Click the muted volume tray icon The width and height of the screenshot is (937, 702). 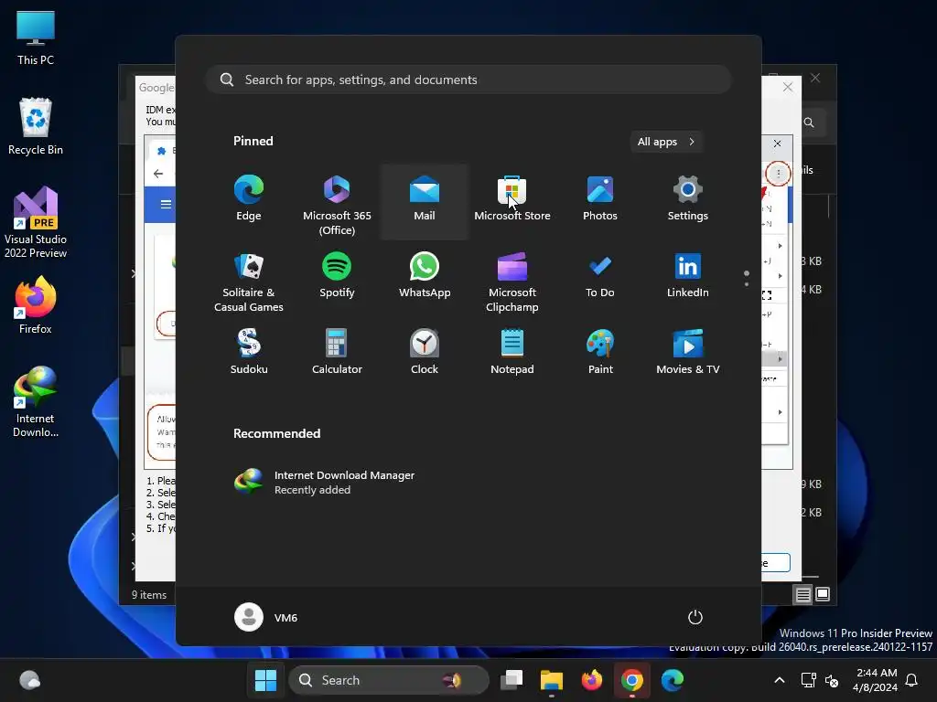click(831, 680)
